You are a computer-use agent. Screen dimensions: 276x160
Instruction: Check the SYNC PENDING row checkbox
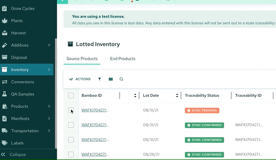(x=71, y=110)
